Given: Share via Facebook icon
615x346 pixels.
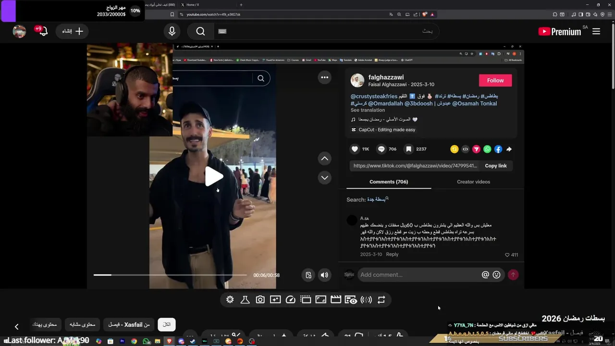Looking at the screenshot, I should (498, 149).
